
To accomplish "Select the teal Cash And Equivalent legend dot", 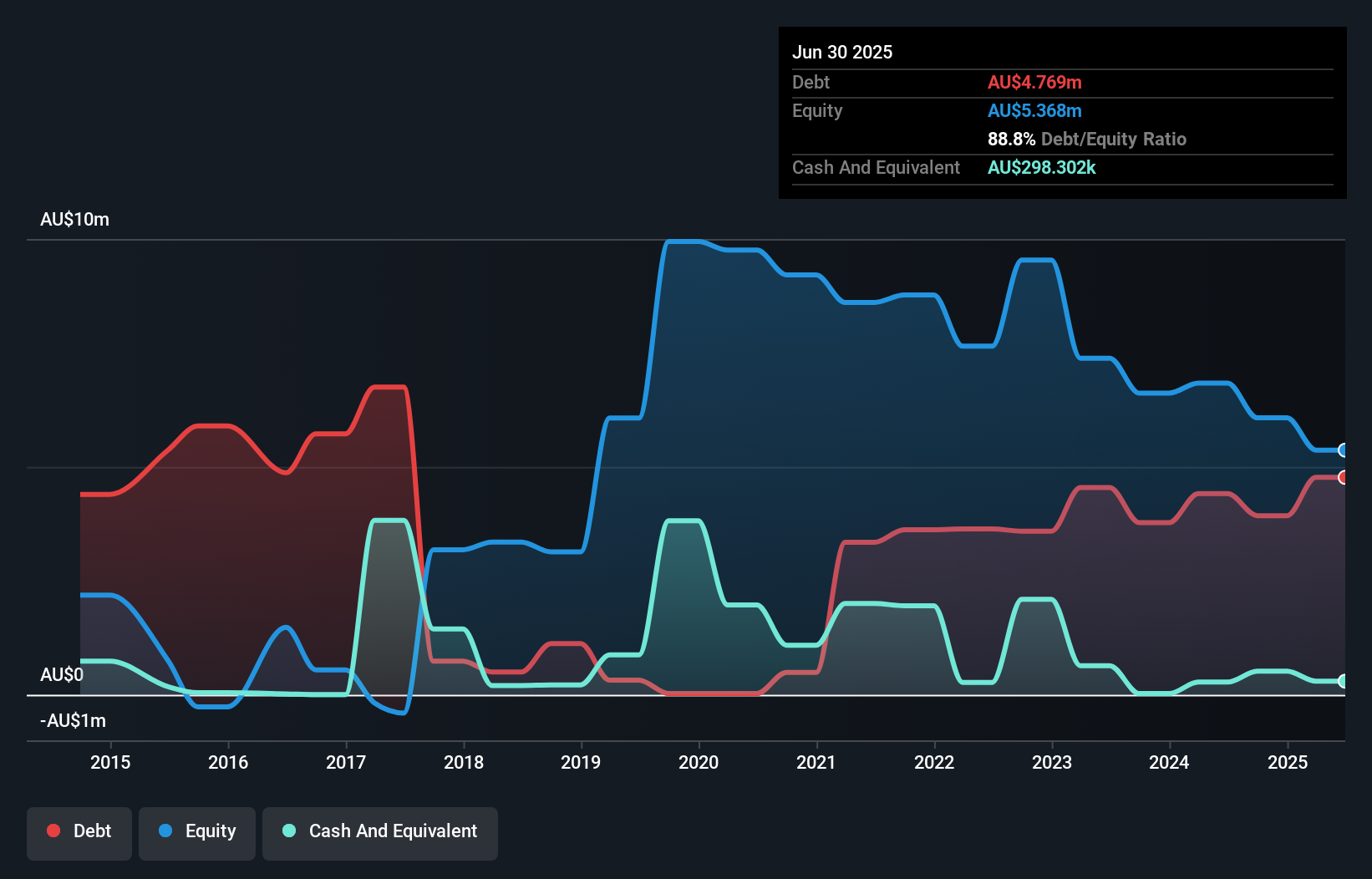I will coord(288,831).
